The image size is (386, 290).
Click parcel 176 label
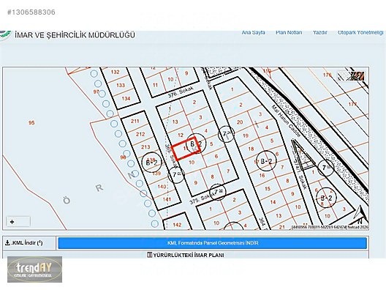tap(327, 75)
